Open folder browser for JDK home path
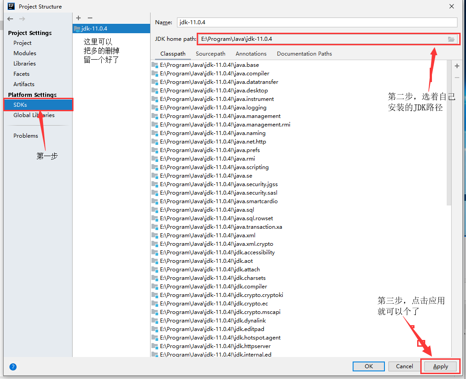 tap(451, 39)
